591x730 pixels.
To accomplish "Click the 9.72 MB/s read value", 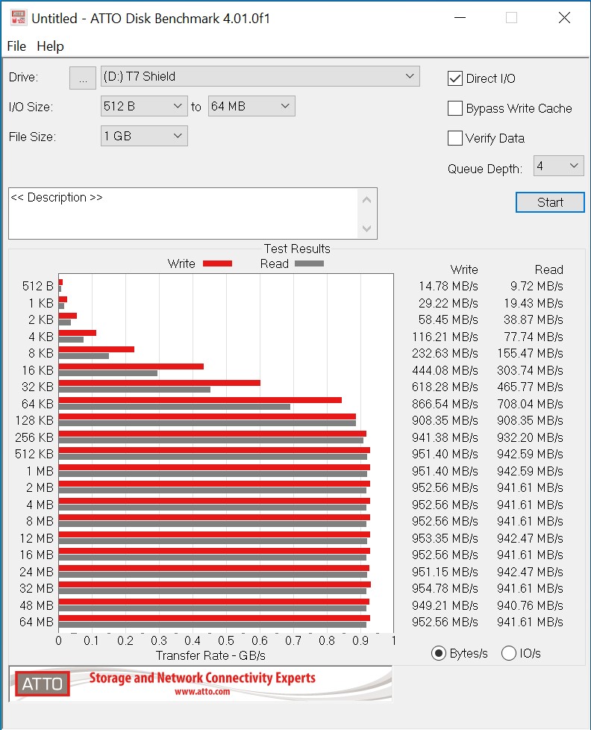I will [x=537, y=286].
